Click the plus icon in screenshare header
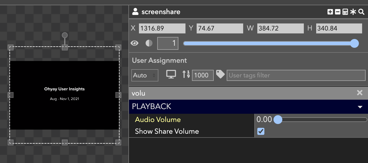Viewport: 368px width, 163px height. (x=330, y=12)
